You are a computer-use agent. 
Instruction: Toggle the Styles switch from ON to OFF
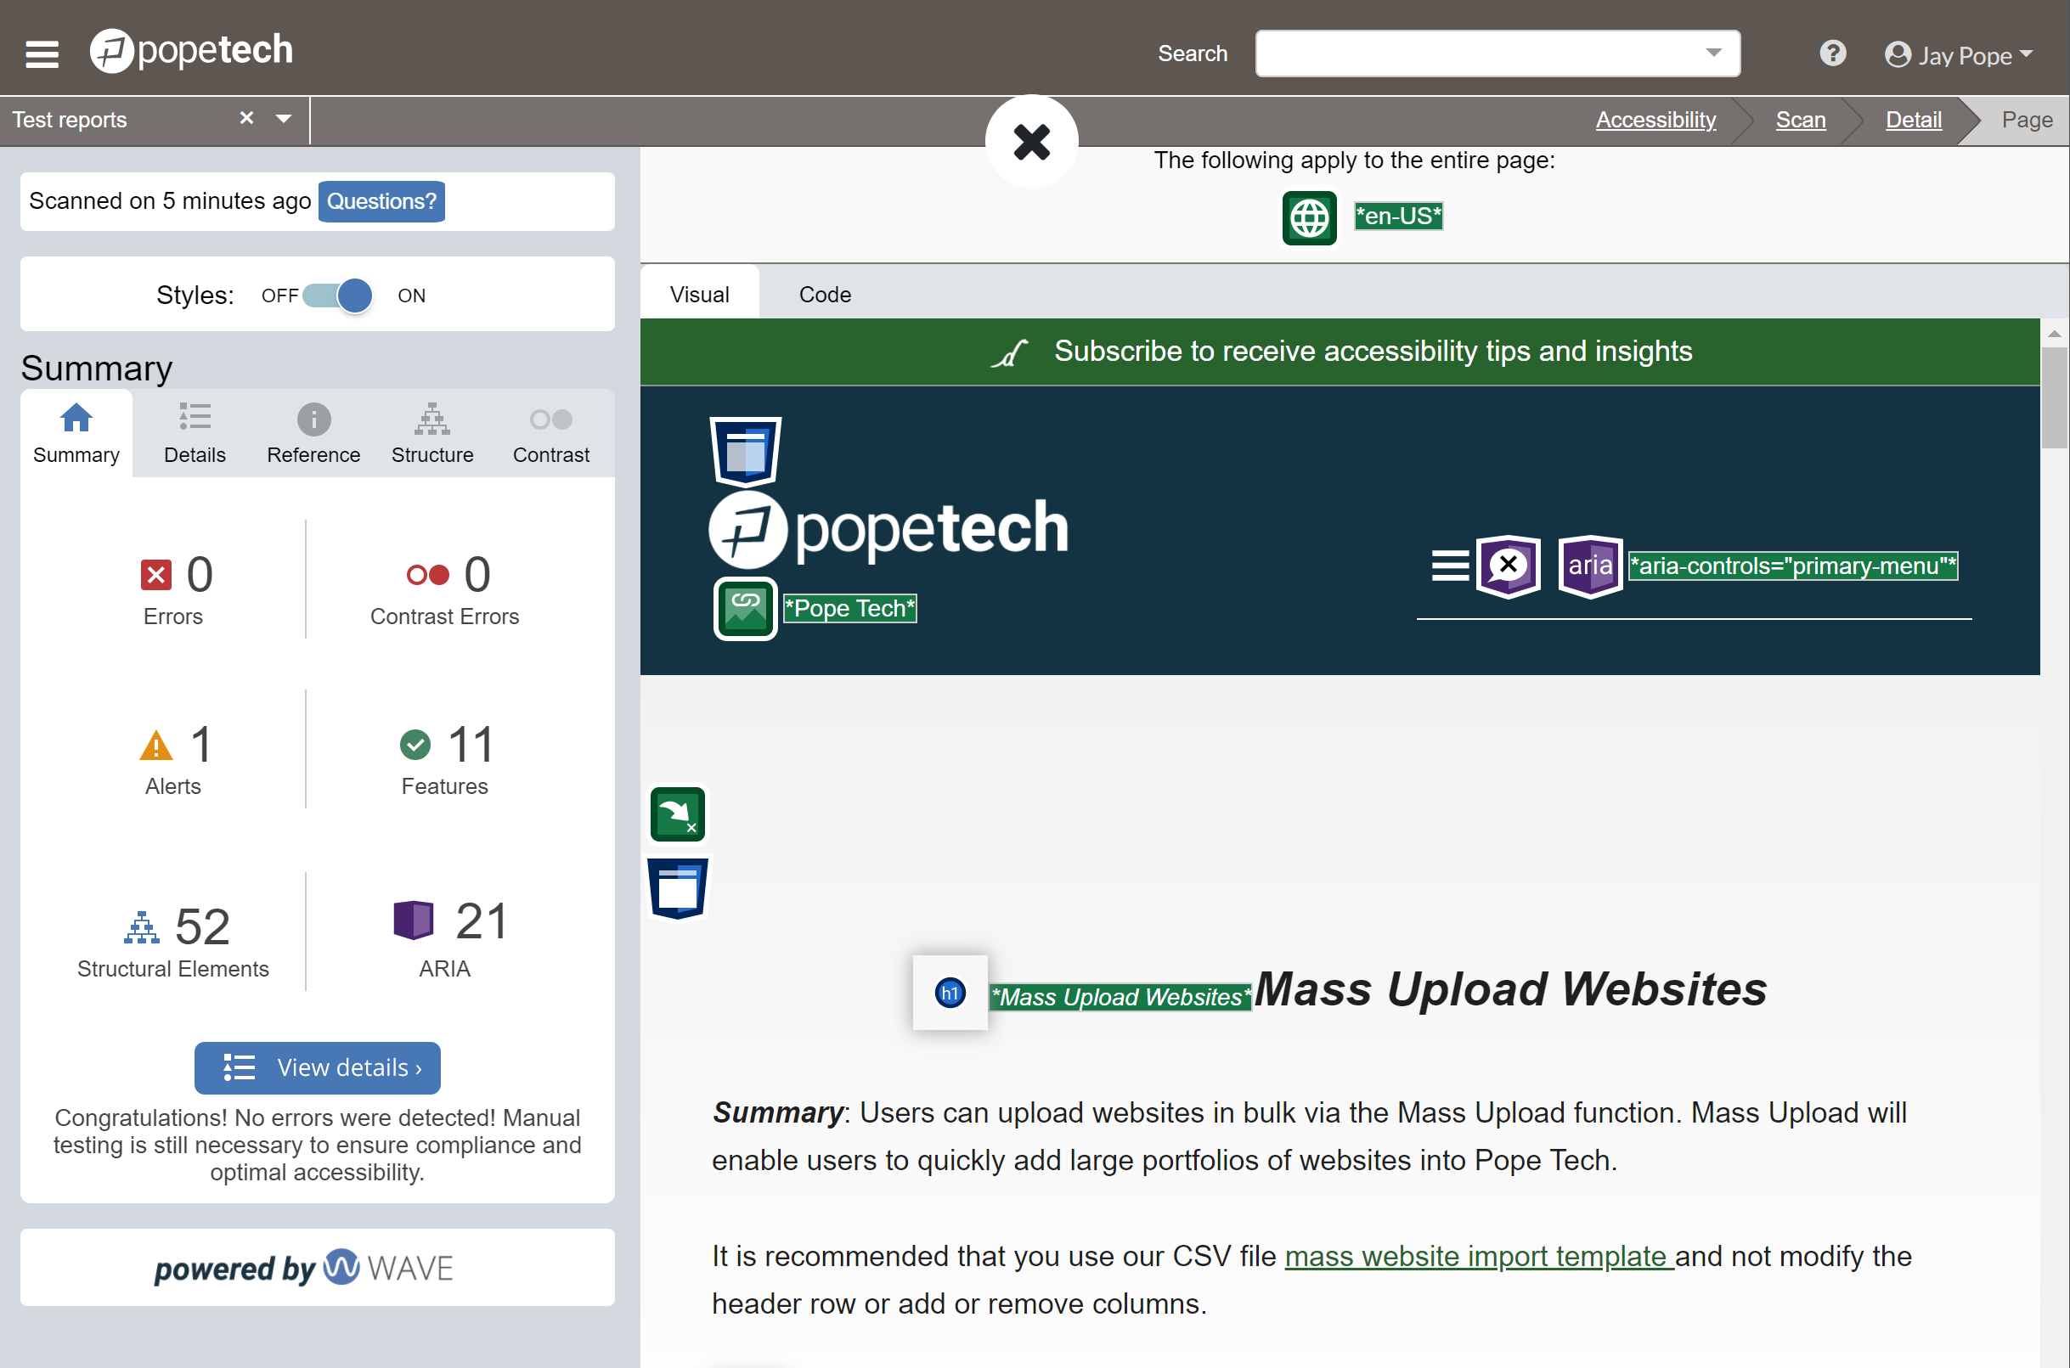pos(339,295)
